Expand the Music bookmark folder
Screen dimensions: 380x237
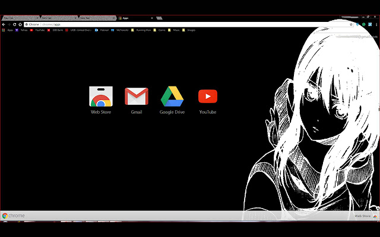(x=174, y=30)
